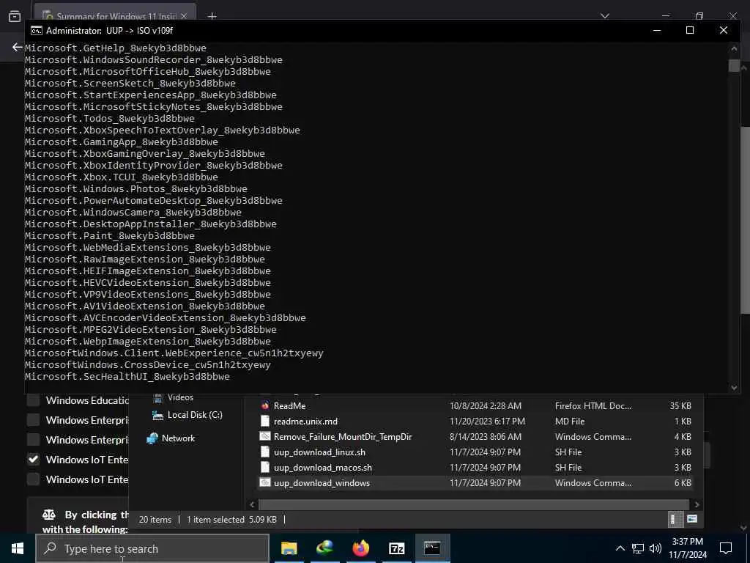Click the Windows Start button
The width and height of the screenshot is (750, 563).
(18, 548)
